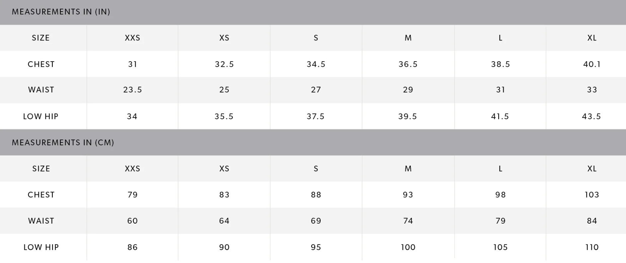
Task: Click the CHEST row label in inches table
Action: [41, 64]
